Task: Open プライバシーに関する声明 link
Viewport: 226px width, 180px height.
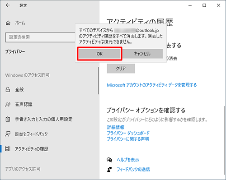Action: [128, 139]
